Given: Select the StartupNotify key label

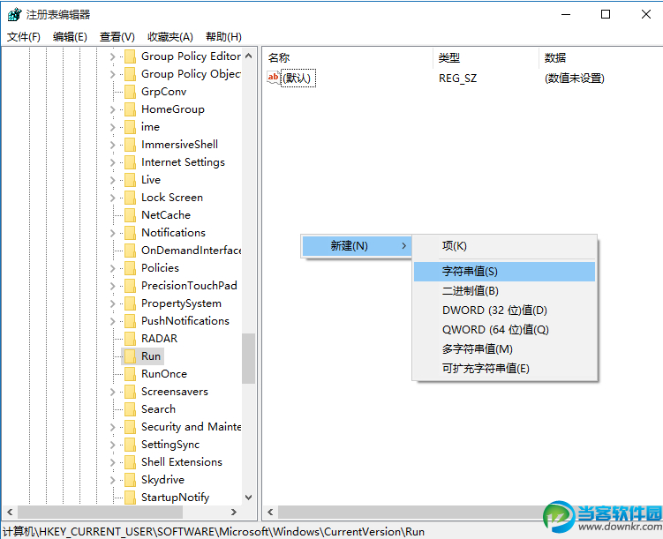Looking at the screenshot, I should point(175,498).
